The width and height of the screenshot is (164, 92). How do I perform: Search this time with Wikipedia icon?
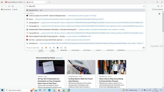[x=54, y=48]
